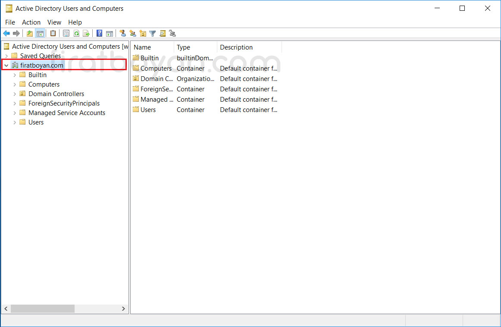Expand the ForeignSecurityPrincipals tree node

coord(15,103)
